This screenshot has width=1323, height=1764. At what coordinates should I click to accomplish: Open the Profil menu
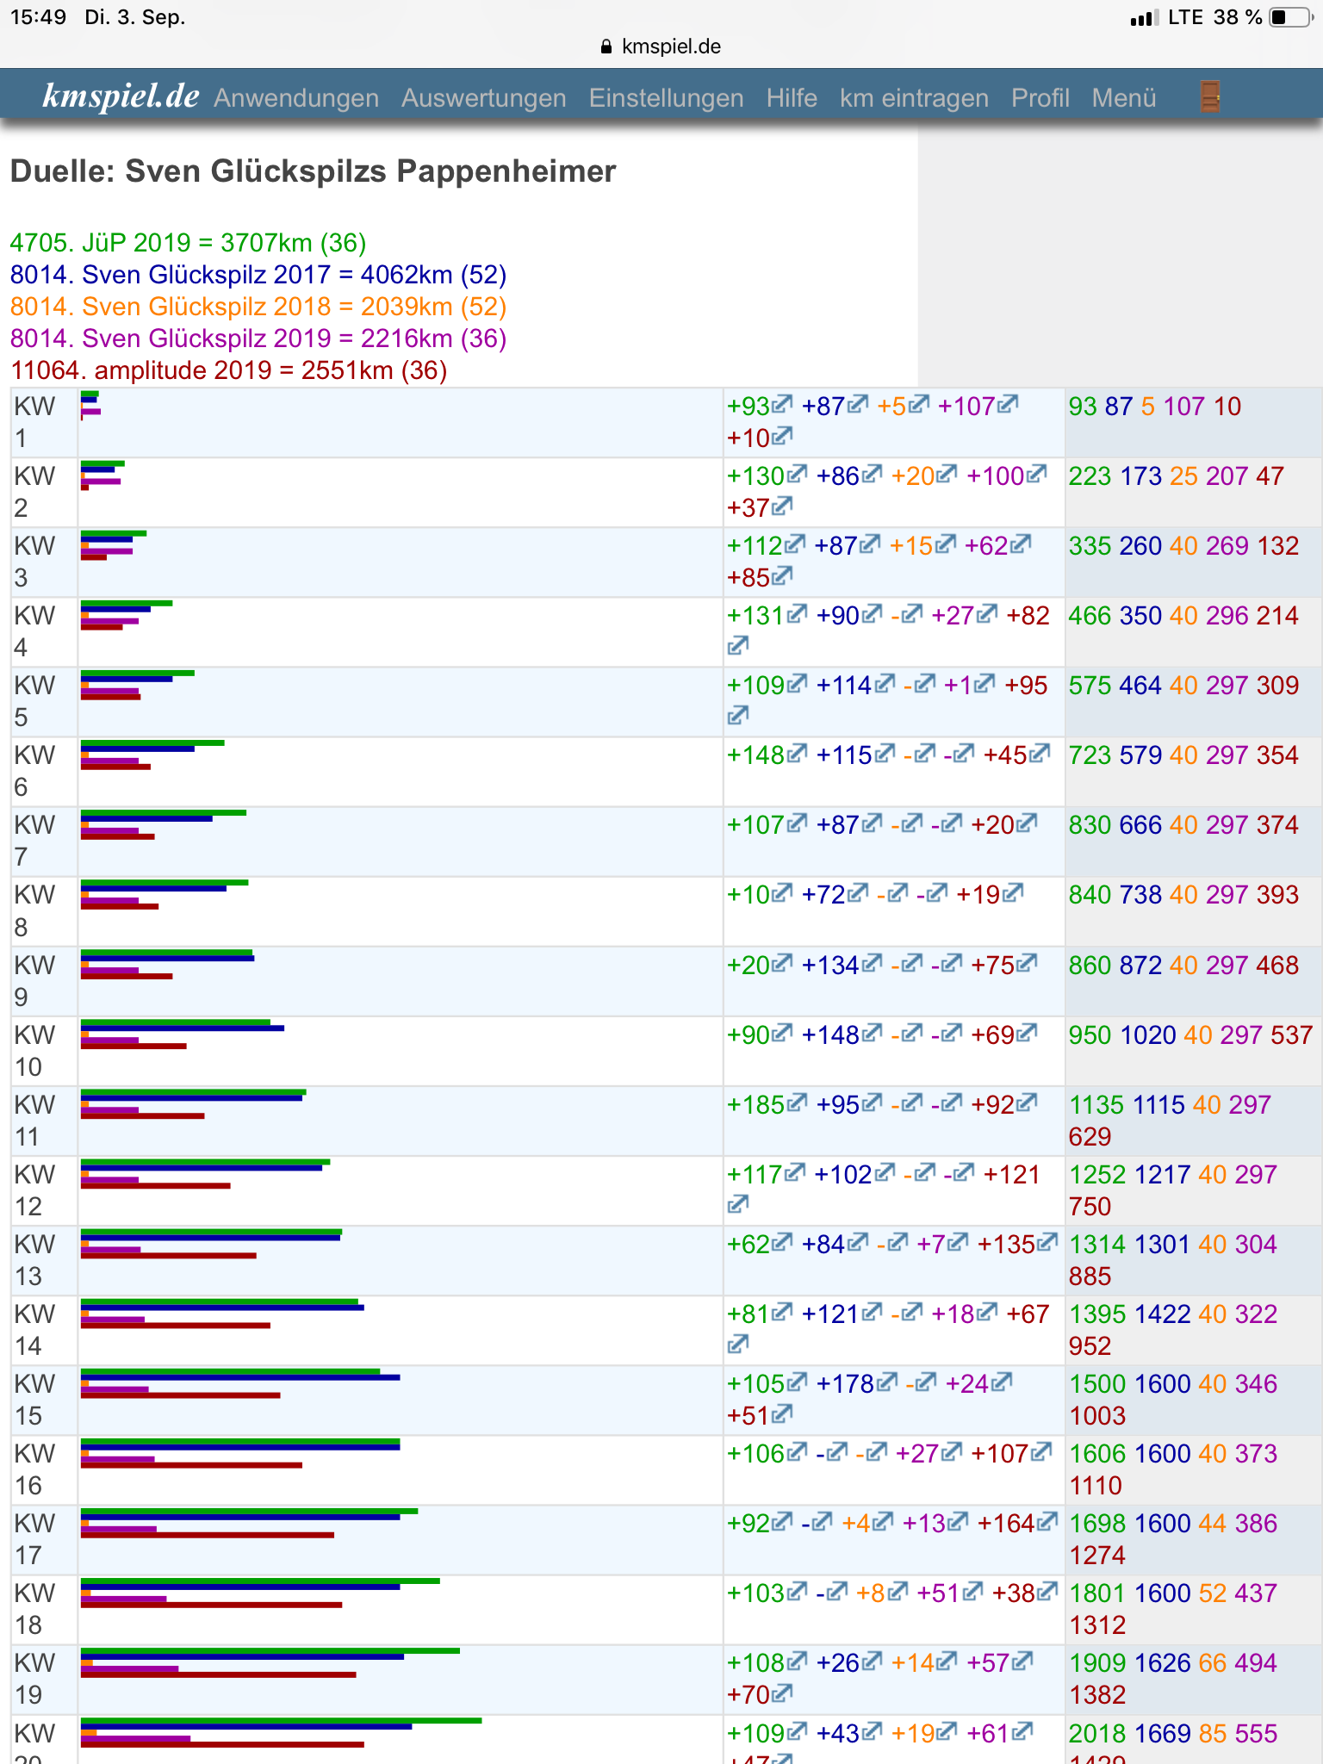point(1040,98)
